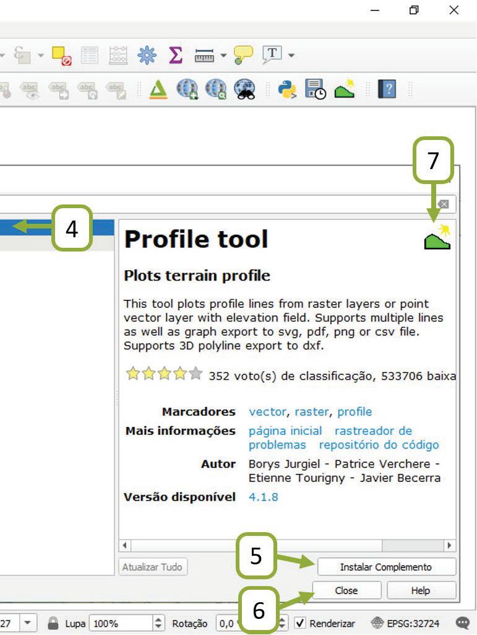
Task: Click the Lupa 100% input field
Action: pyautogui.click(x=121, y=623)
